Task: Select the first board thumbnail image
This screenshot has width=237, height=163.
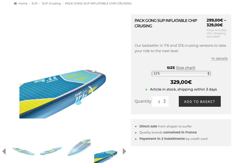Action: click(x=24, y=151)
